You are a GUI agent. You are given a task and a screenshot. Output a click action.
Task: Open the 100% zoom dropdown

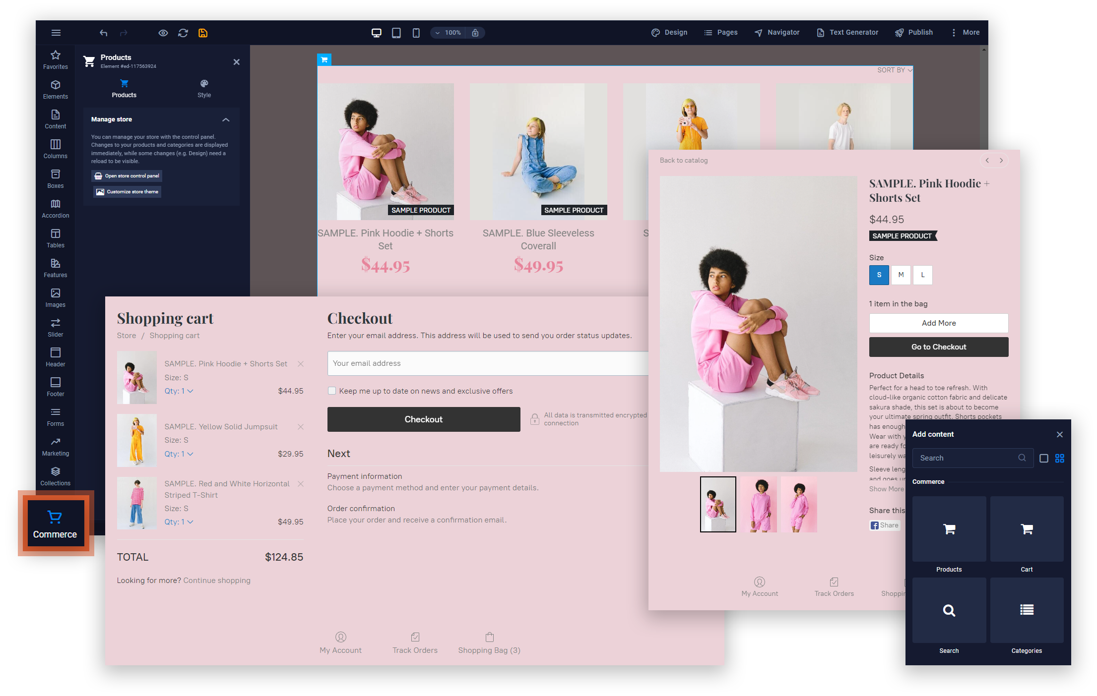448,33
